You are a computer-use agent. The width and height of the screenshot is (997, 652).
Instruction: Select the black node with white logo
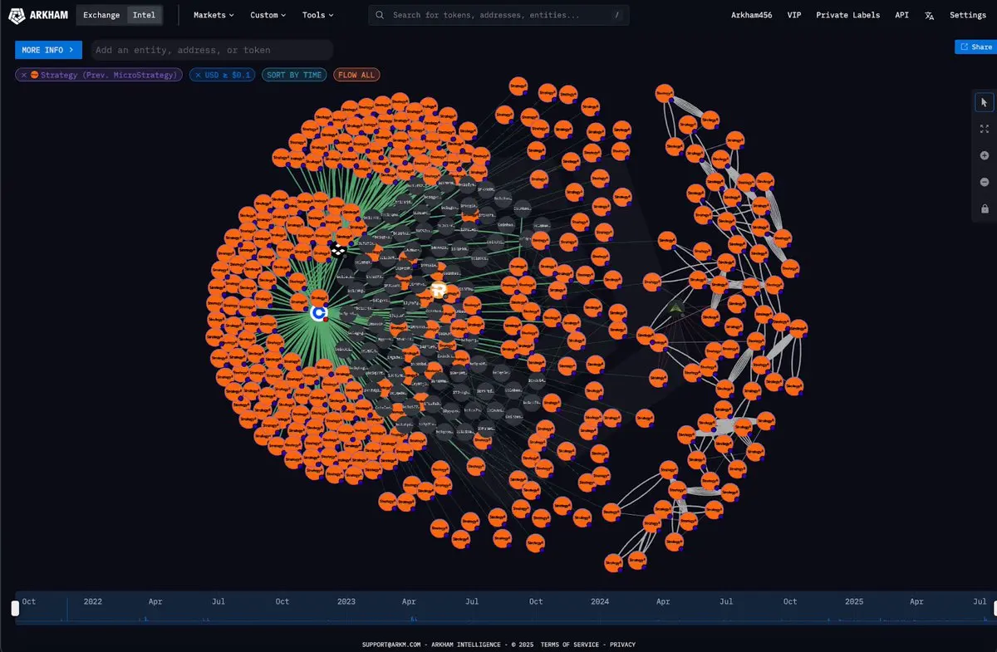(338, 250)
